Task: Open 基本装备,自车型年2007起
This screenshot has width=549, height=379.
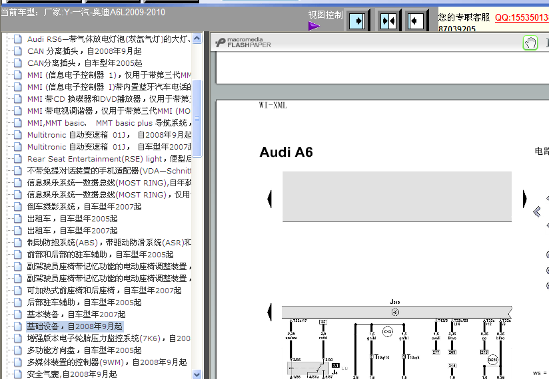Action: click(77, 315)
